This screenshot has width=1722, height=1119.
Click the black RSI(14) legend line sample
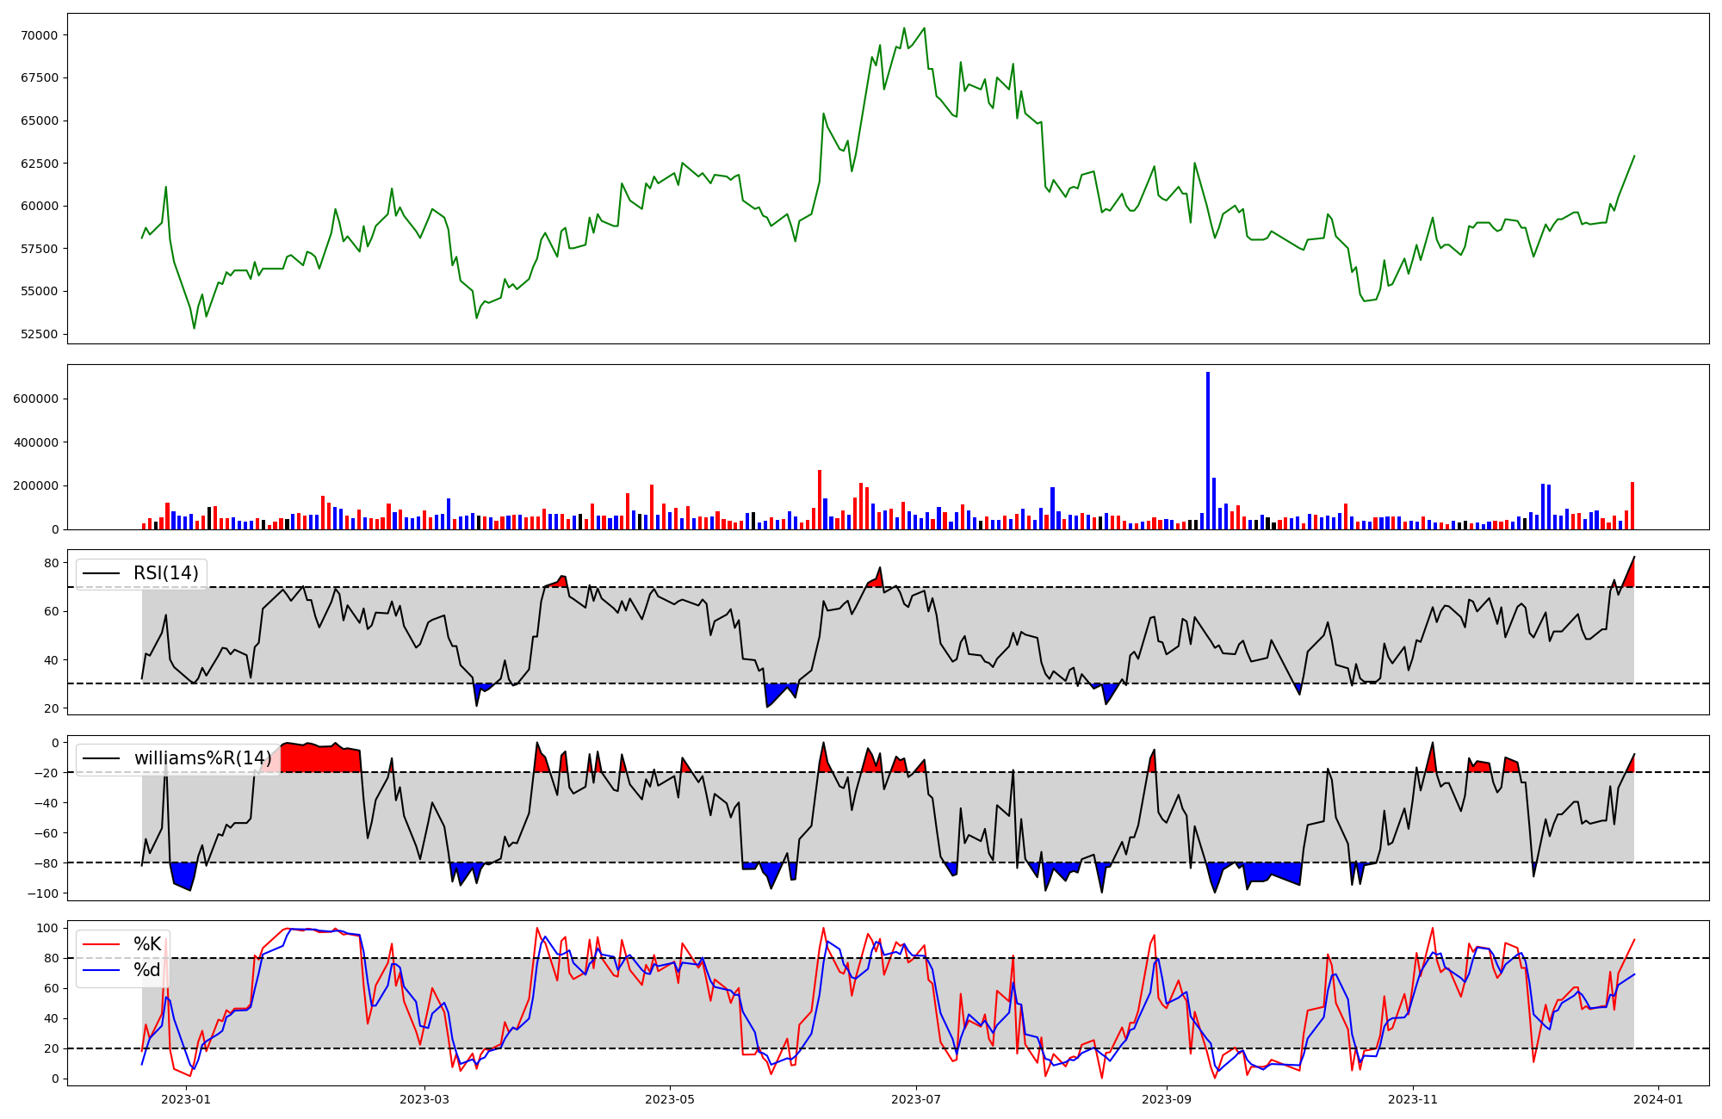tap(101, 573)
